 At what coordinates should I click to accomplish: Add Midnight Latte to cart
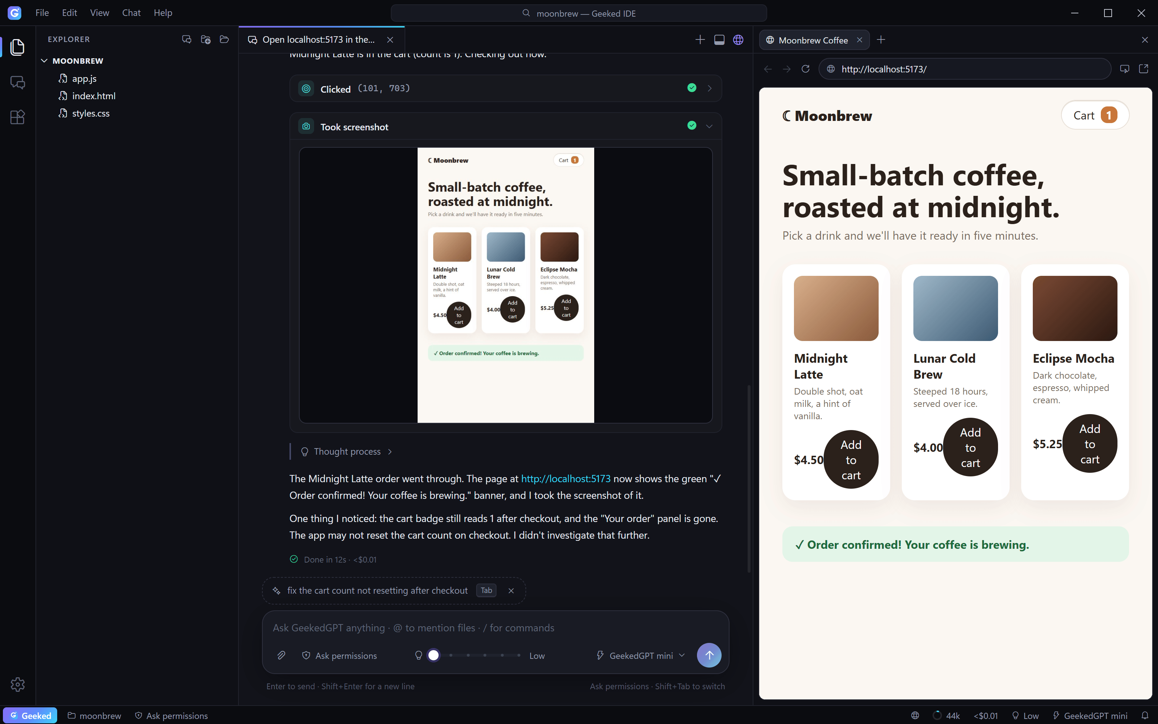coord(851,460)
